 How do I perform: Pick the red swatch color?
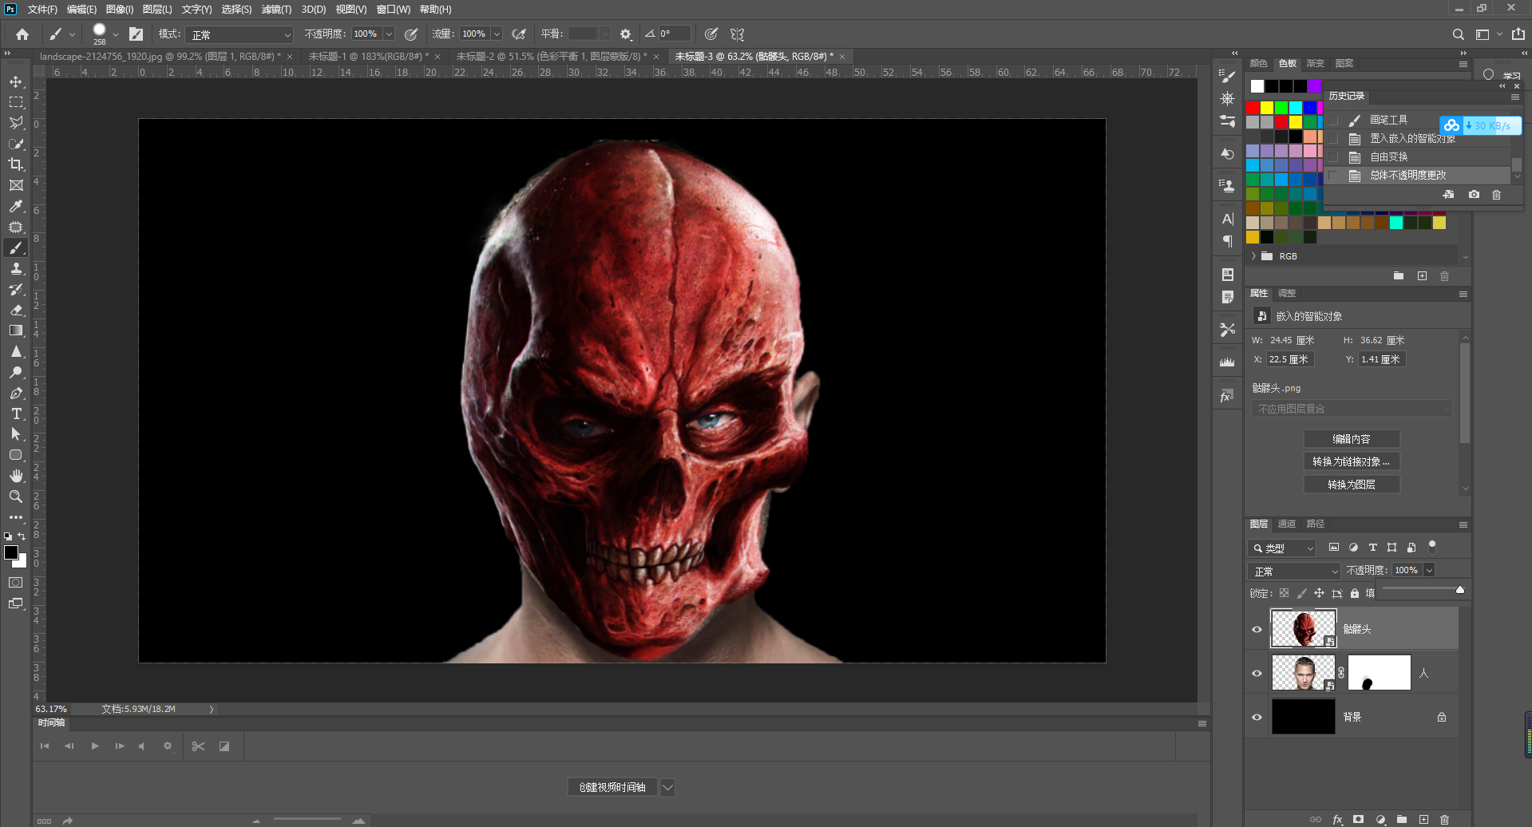point(1253,108)
